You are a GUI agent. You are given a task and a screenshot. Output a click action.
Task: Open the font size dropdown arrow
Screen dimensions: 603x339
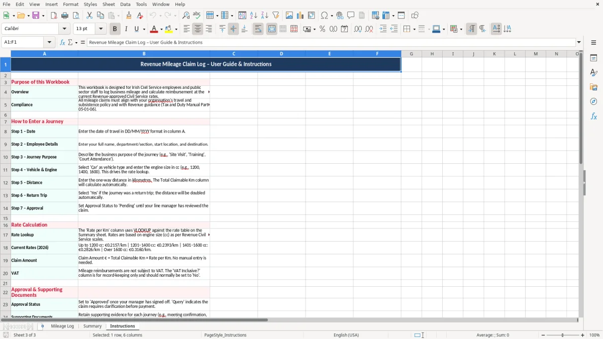click(x=100, y=29)
